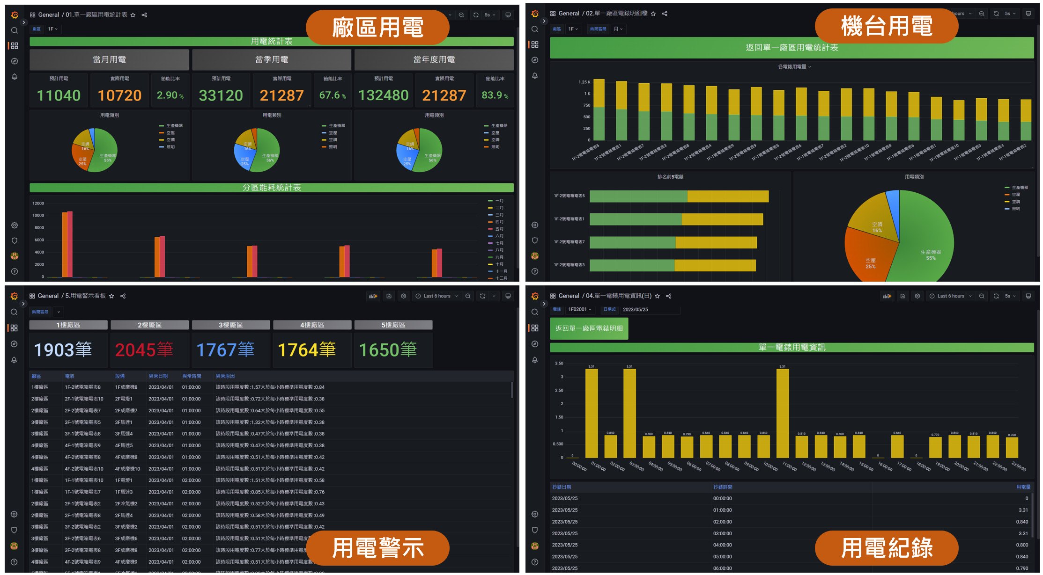Viewport: 1043px width, 575px height.
Task: Cycle TV view mode in 02.單一廠區電錶明細檔
Action: click(x=1028, y=14)
